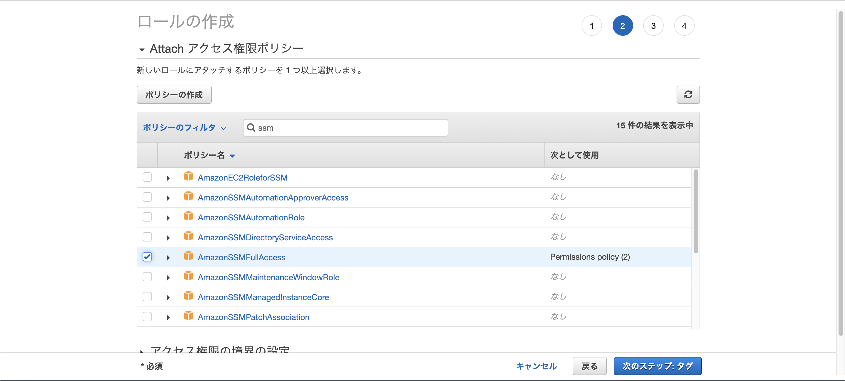Click the ポリシーの作成 button

tap(174, 95)
